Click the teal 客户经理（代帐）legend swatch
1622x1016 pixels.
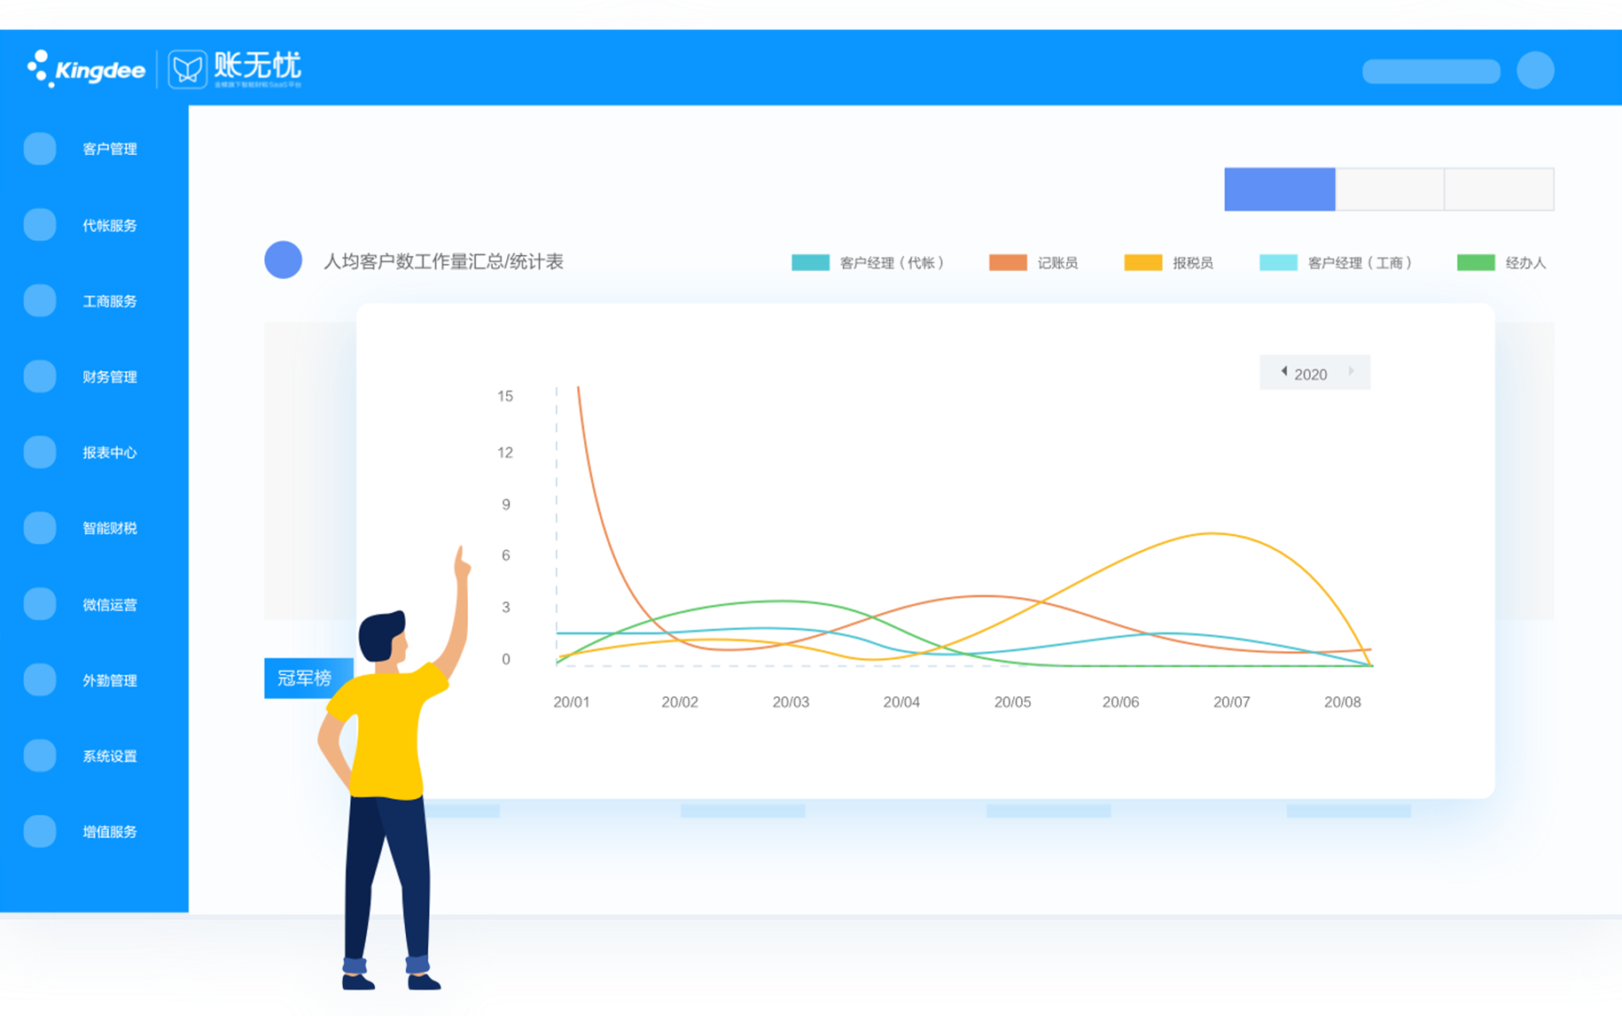coord(810,263)
